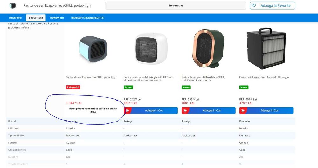Open Intrebari si raspunsuri (1) tab

click(88, 18)
